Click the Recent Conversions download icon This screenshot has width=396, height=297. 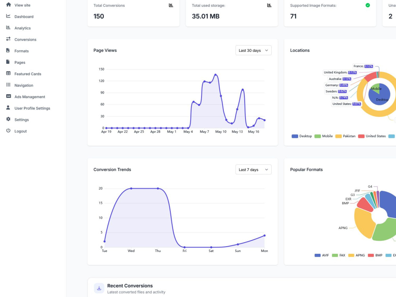99,288
